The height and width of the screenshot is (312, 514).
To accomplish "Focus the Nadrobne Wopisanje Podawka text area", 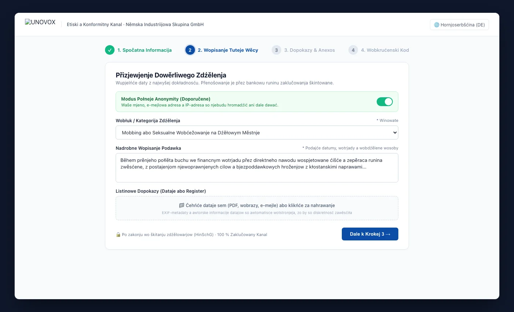I will pyautogui.click(x=257, y=168).
